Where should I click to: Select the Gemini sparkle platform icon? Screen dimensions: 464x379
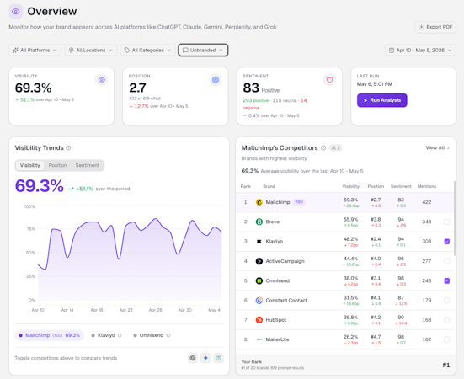tap(205, 358)
